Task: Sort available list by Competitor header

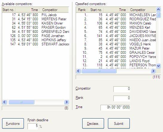Action: tap(54, 10)
